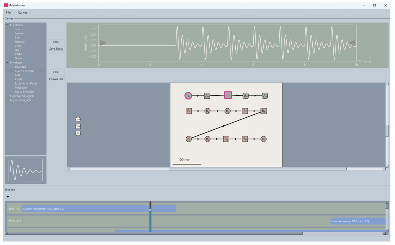Select the LRA actuator icon
395x245 pixels.
tap(78, 119)
